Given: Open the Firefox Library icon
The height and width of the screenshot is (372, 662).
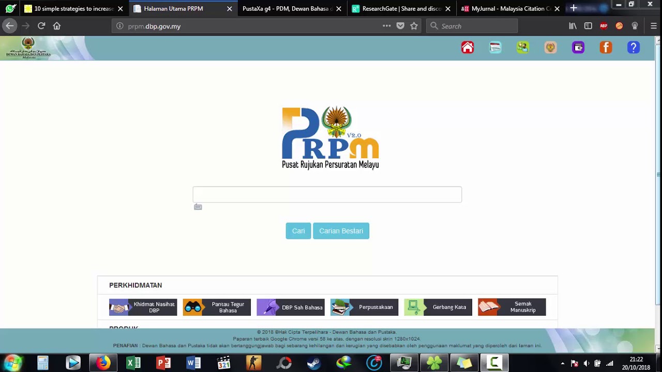Looking at the screenshot, I should [573, 26].
